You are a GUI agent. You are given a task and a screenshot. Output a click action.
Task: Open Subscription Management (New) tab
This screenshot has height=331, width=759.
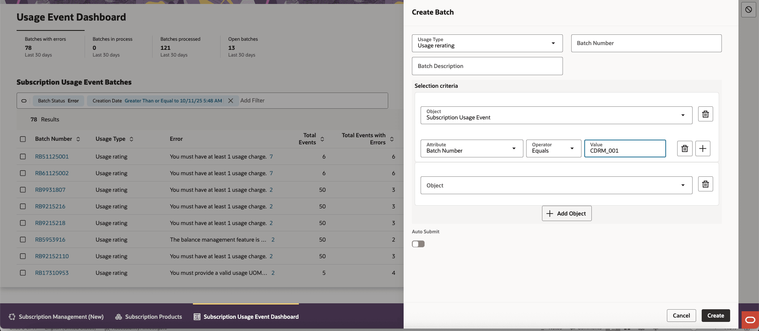(56, 317)
